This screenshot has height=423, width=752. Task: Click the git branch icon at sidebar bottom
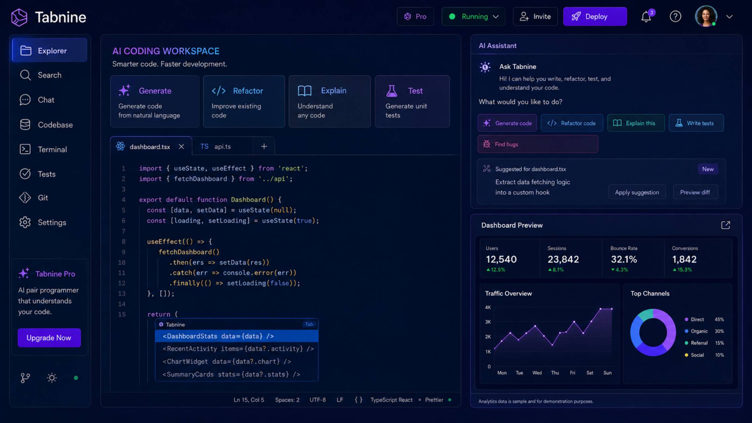tap(25, 378)
